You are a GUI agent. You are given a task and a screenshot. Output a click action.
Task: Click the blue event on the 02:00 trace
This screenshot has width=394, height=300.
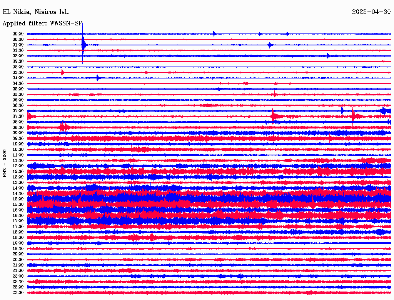328,56
